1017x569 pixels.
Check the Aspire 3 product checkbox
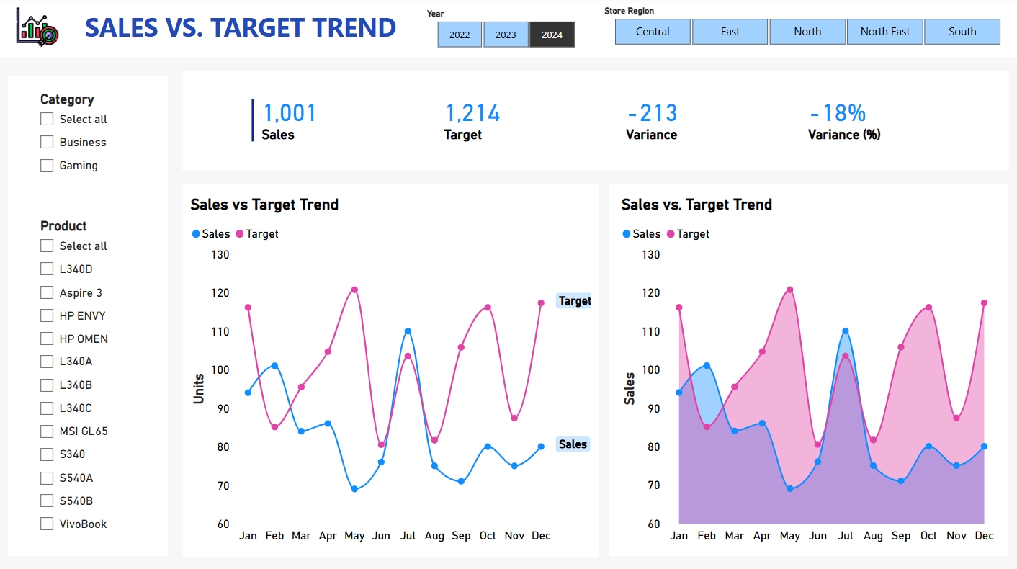(47, 292)
